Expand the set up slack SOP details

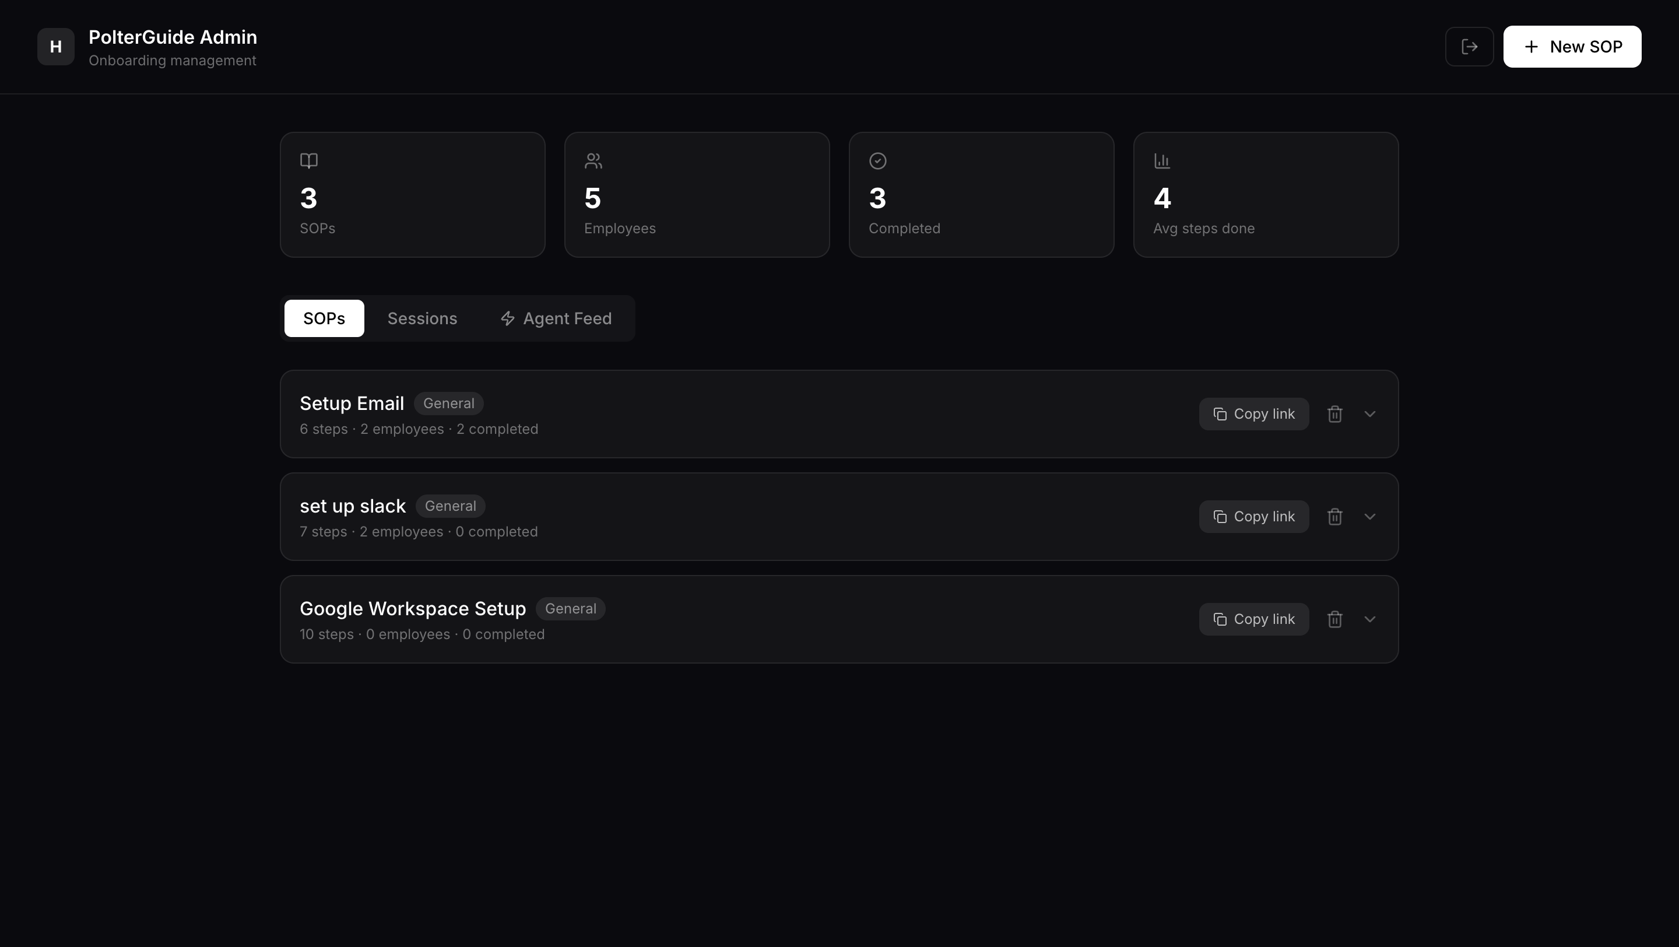[1369, 517]
